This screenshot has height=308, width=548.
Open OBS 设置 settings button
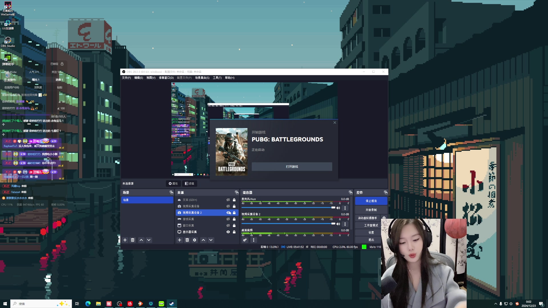coord(371,232)
